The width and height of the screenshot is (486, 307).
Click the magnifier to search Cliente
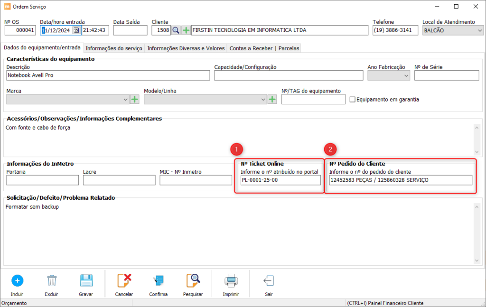pyautogui.click(x=176, y=30)
